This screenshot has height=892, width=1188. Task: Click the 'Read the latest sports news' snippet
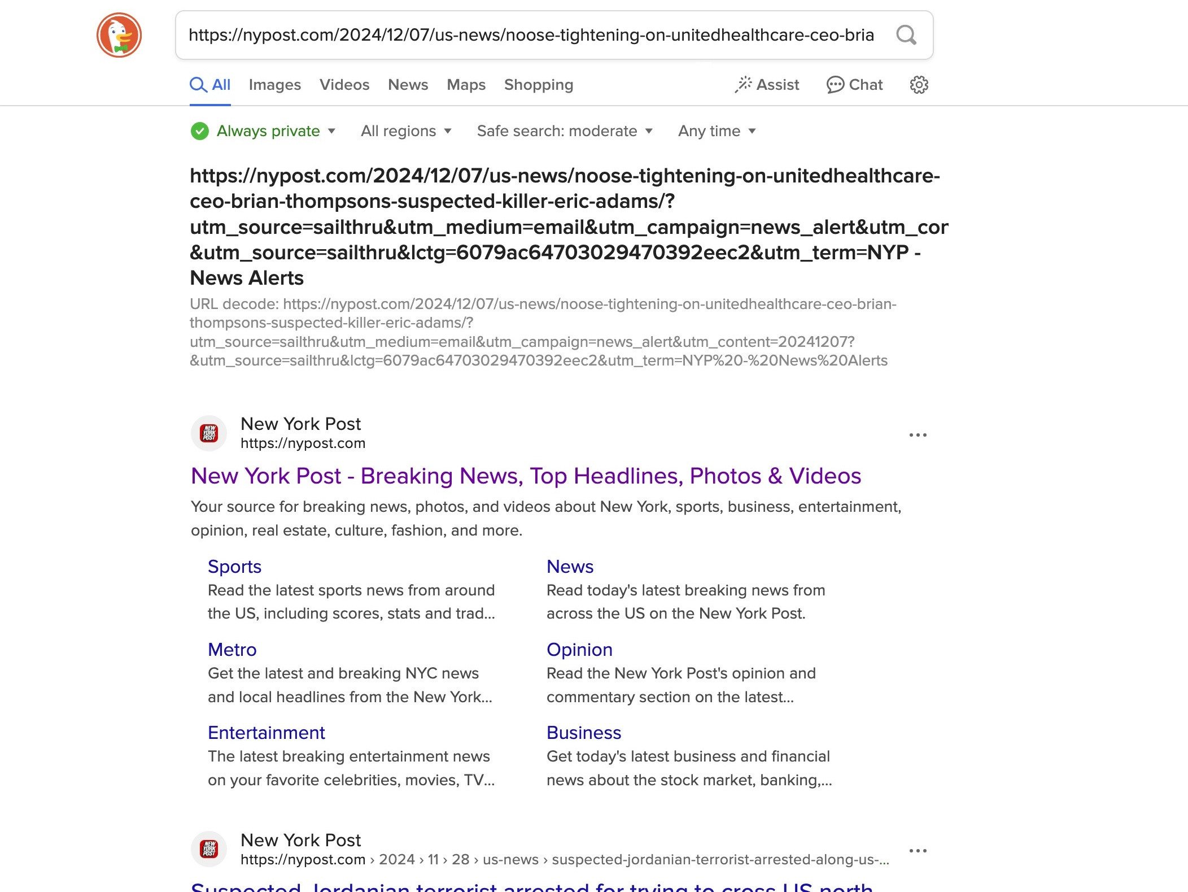(x=351, y=602)
